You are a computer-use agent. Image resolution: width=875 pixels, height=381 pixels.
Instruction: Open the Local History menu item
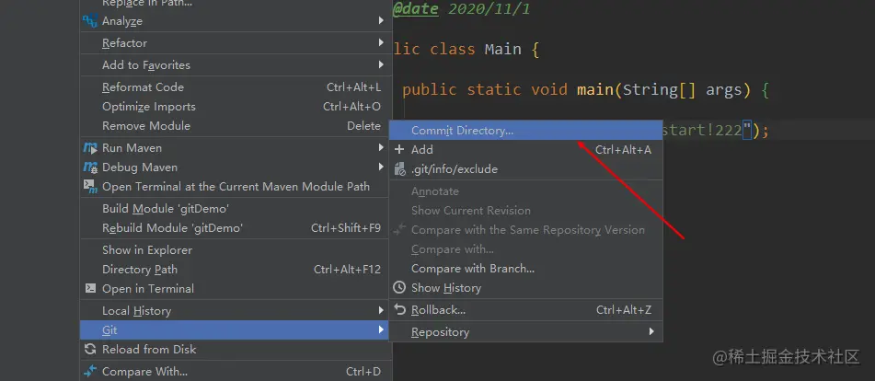coord(235,311)
